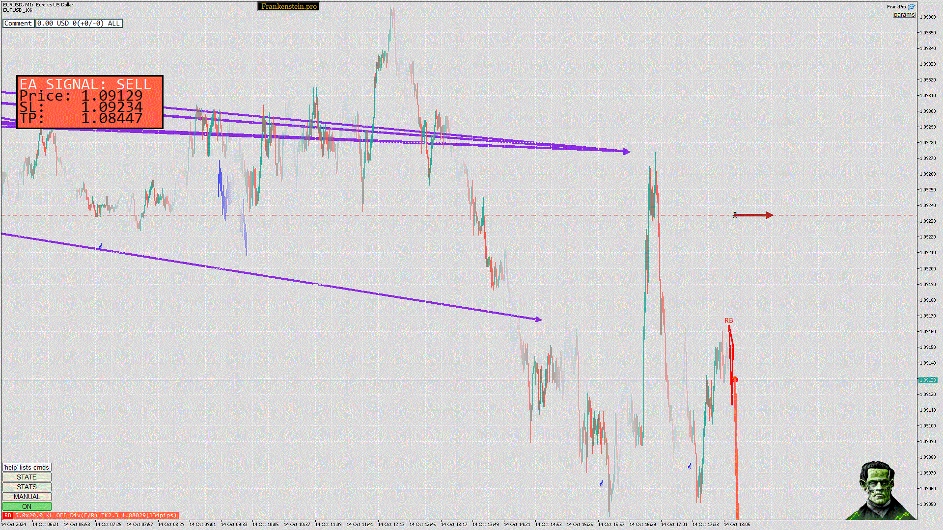Click blue arrow marker near the 15:57 low
The height and width of the screenshot is (530, 943).
[x=601, y=483]
